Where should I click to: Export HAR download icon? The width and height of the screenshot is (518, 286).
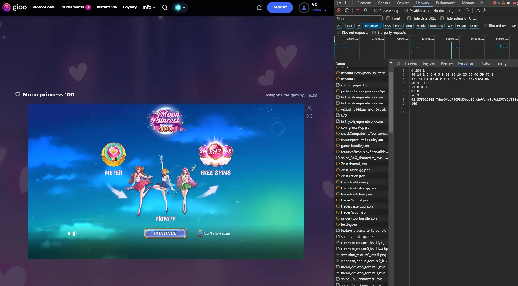pyautogui.click(x=485, y=10)
